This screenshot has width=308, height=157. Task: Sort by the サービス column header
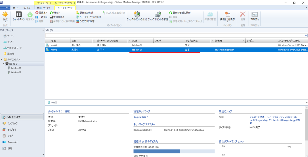(261, 41)
